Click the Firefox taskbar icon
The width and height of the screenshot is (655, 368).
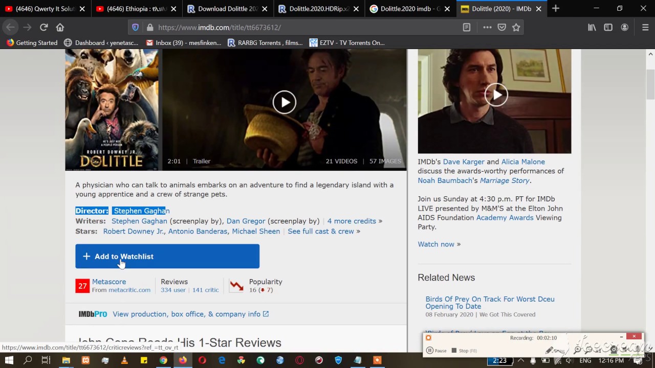183,360
